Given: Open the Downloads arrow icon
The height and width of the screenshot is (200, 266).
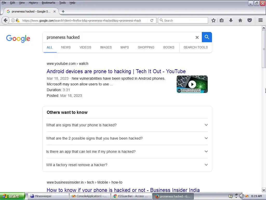Looking at the screenshot, I should click(231, 20).
